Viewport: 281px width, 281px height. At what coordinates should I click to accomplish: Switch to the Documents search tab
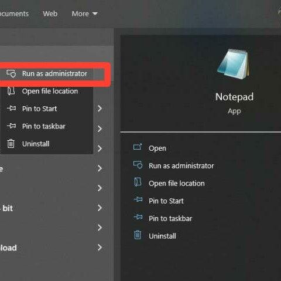[14, 14]
